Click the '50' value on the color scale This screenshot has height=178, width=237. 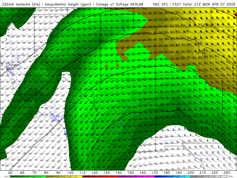(x=10, y=173)
